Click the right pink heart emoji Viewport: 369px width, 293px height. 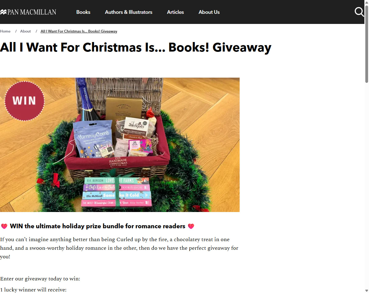191,226
